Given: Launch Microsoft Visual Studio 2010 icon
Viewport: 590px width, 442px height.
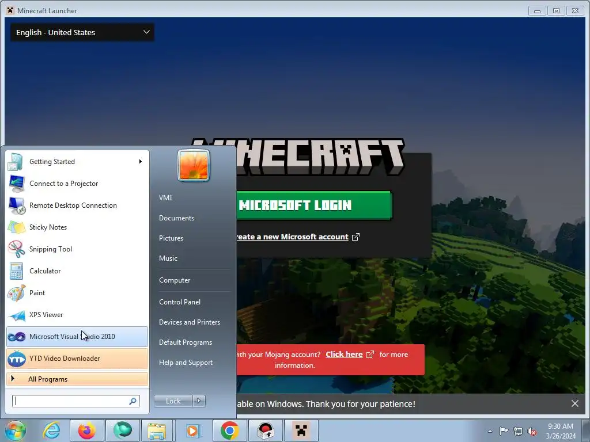Looking at the screenshot, I should coord(16,337).
